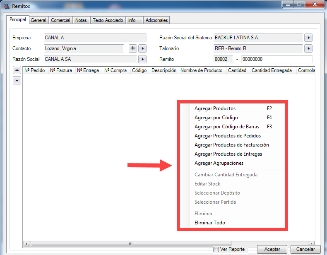Click the Razón Social field CANAL A SA
Image resolution: width=327 pixels, height=255 pixels.
90,59
